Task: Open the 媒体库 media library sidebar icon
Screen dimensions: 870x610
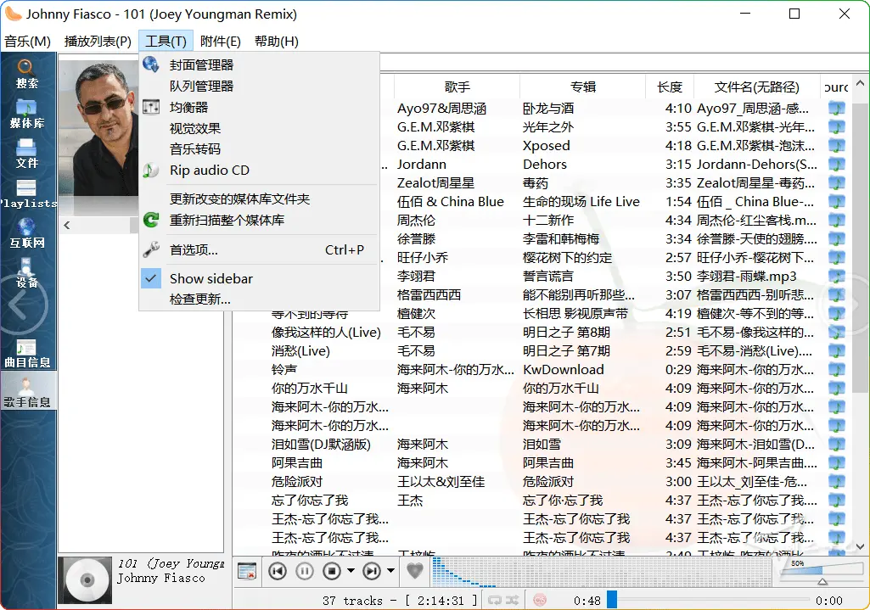Action: tap(26, 114)
